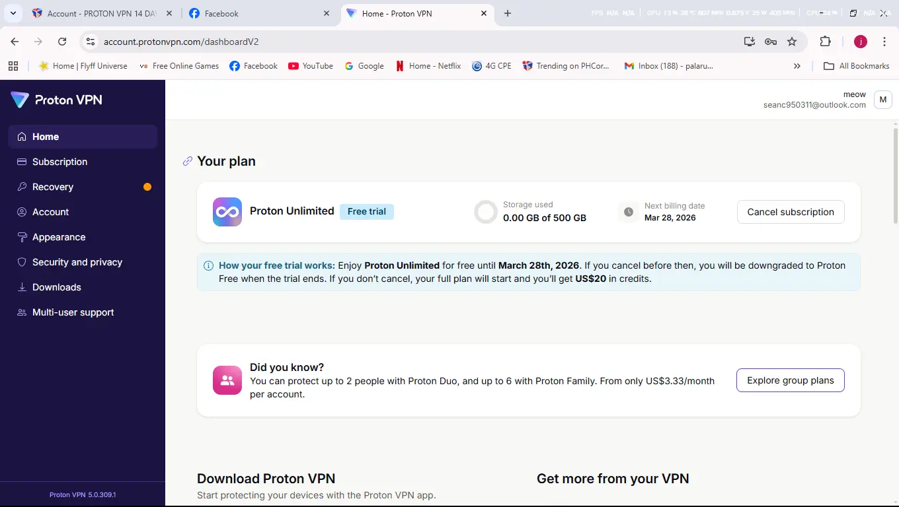Click the site information icon in address bar
Viewport: 899px width, 507px height.
coord(91,42)
